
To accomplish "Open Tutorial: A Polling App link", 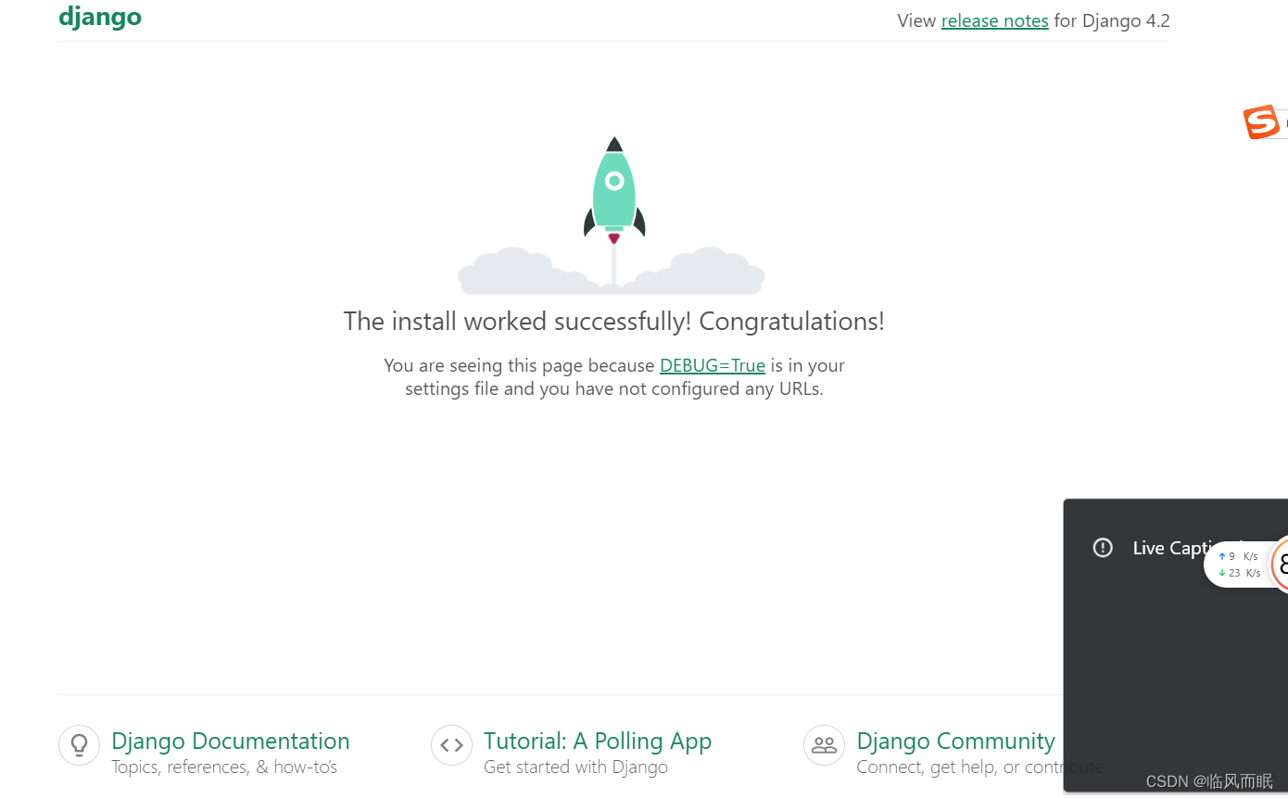I will point(598,741).
